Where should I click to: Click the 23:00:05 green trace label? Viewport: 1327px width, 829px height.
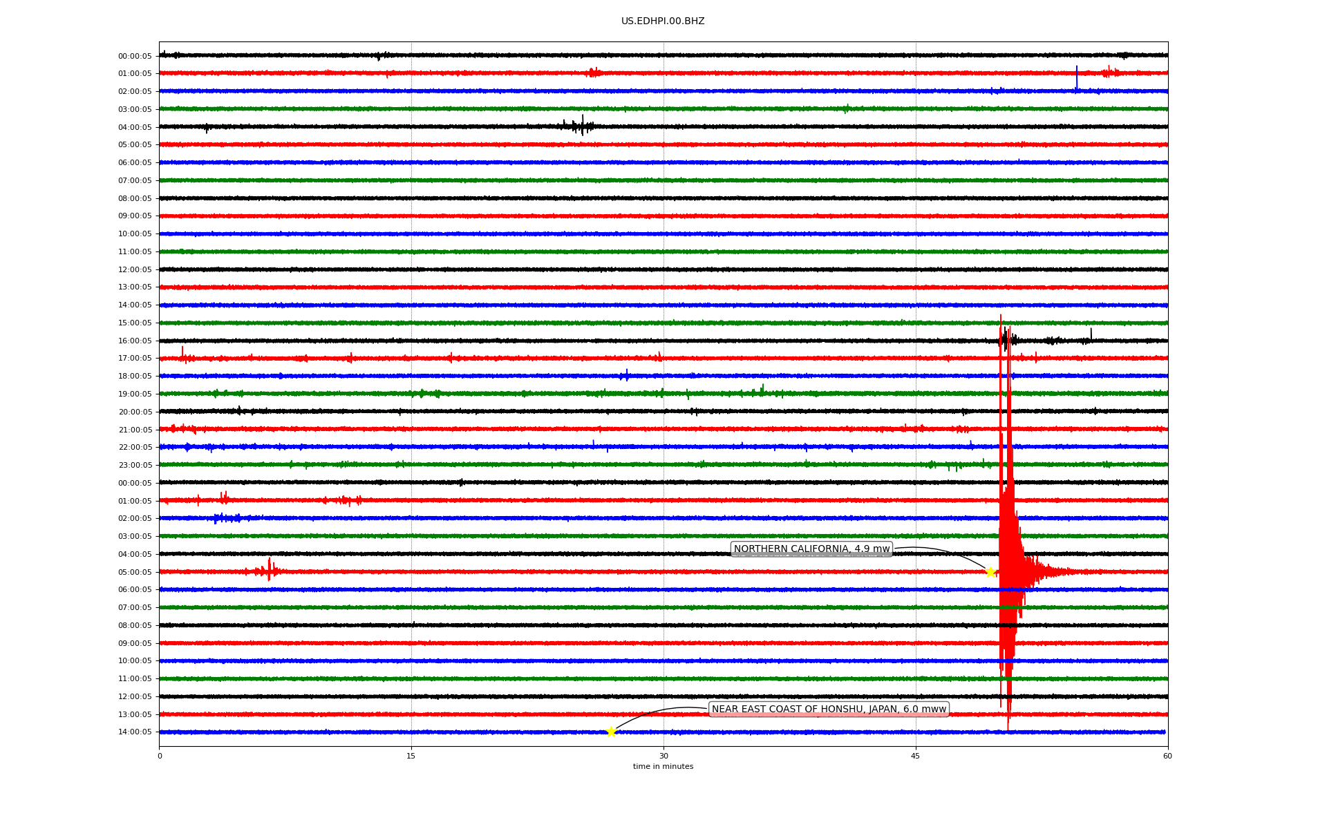[135, 465]
